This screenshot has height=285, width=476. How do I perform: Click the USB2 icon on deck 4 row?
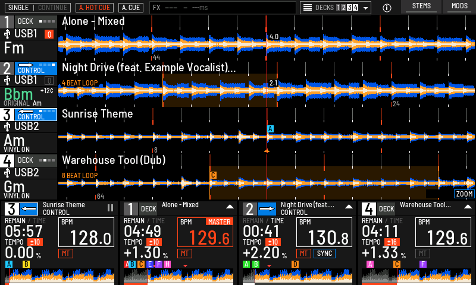coord(7,173)
